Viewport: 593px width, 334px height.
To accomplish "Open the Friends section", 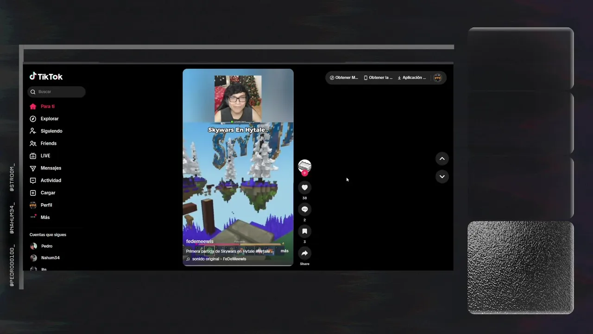I will click(48, 143).
